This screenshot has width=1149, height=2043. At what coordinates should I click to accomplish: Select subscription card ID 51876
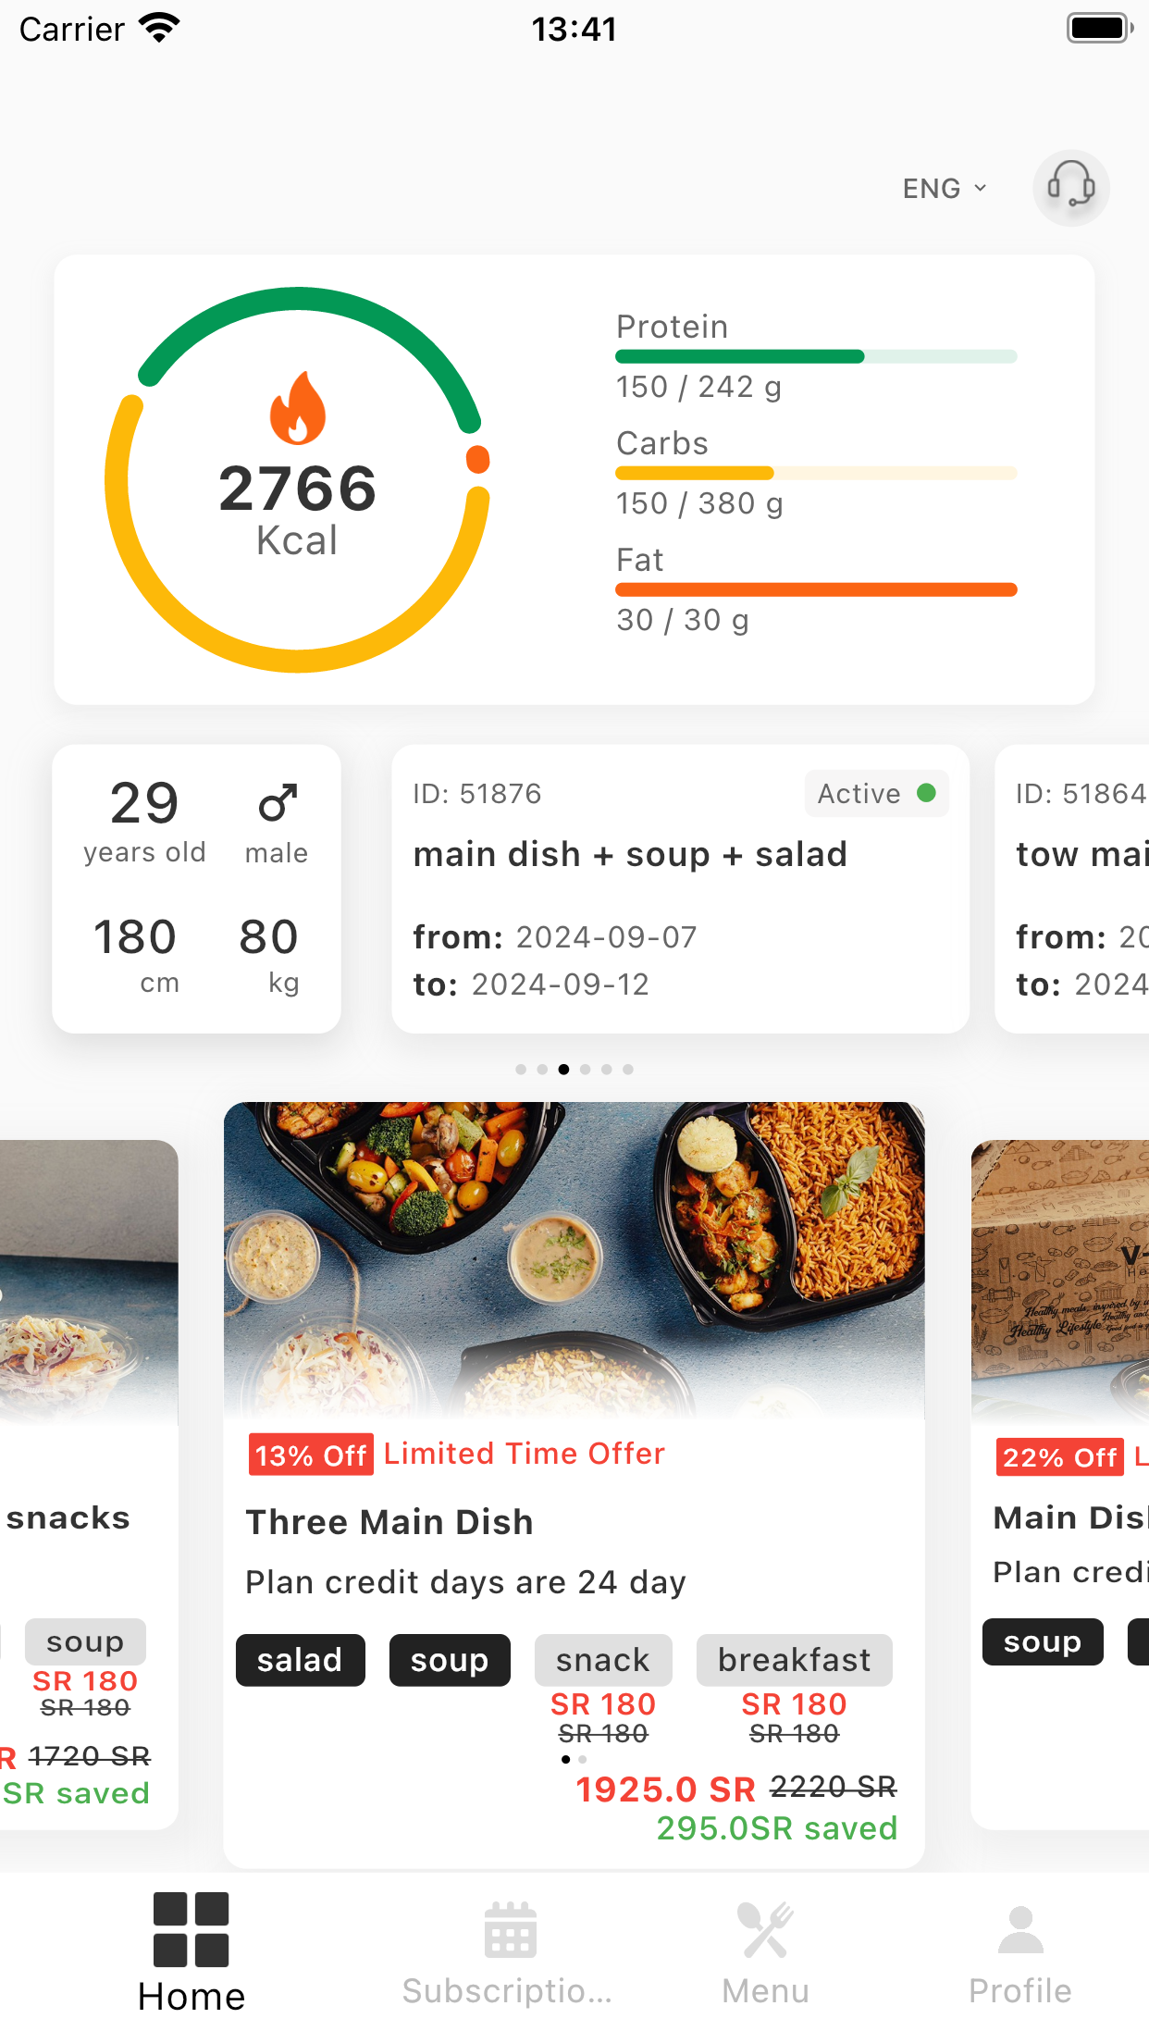coord(680,889)
